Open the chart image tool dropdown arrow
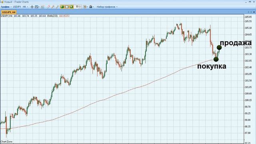 tap(39, 7)
